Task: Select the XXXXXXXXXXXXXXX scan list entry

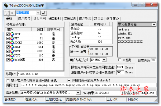Action: 130,42
